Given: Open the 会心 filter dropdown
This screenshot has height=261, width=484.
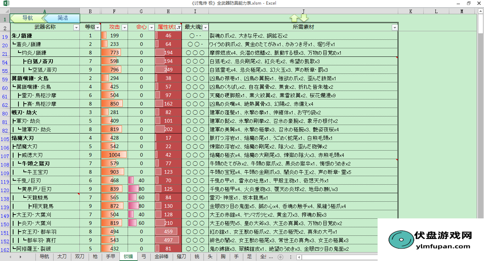Looking at the screenshot, I should point(151,27).
